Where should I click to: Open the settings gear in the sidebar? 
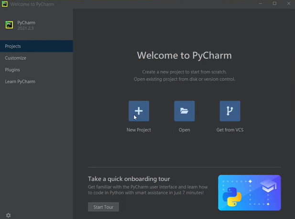pyautogui.click(x=8, y=215)
